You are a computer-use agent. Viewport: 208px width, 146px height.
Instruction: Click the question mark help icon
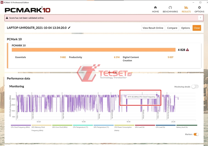(x=200, y=18)
